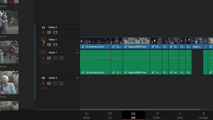
Task: Click the red marker on second video clip
Action: (x=121, y=43)
